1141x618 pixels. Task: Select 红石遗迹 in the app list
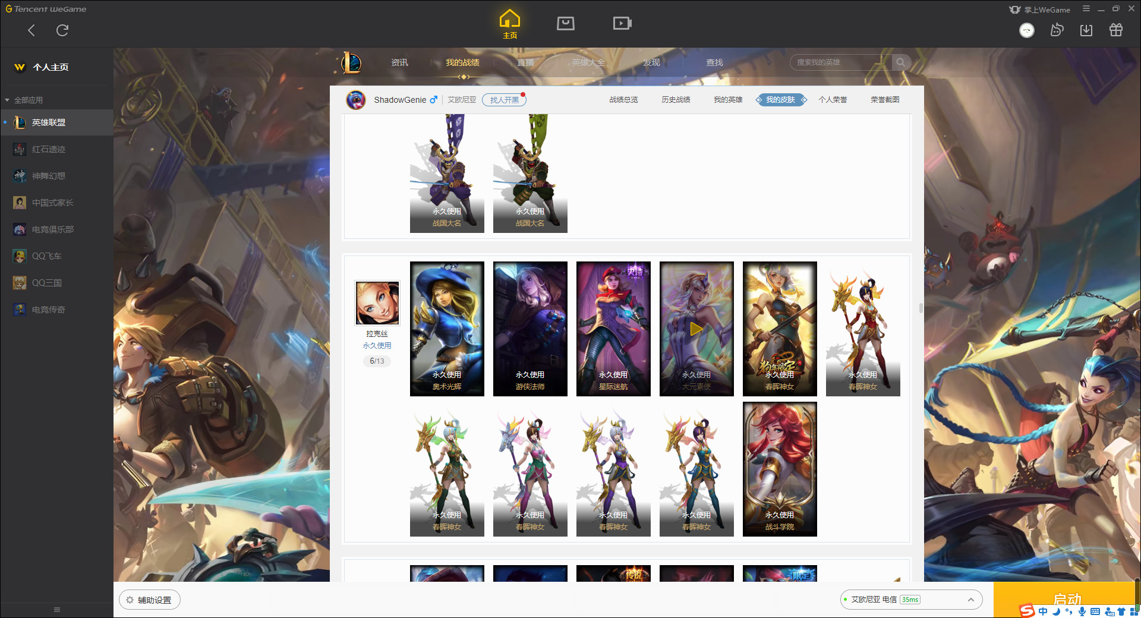[x=56, y=149]
